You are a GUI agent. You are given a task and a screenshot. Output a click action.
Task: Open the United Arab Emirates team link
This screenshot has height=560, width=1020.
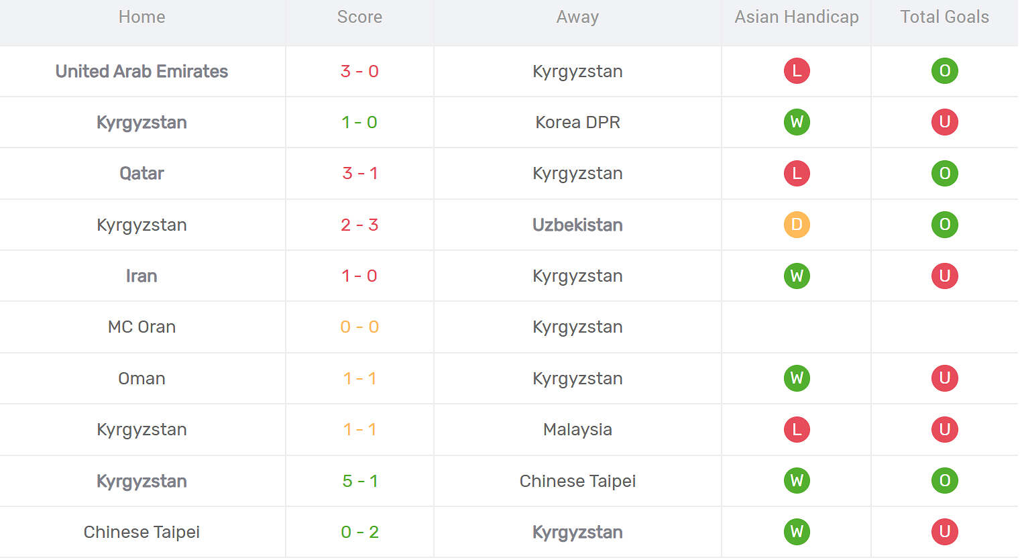(x=141, y=71)
